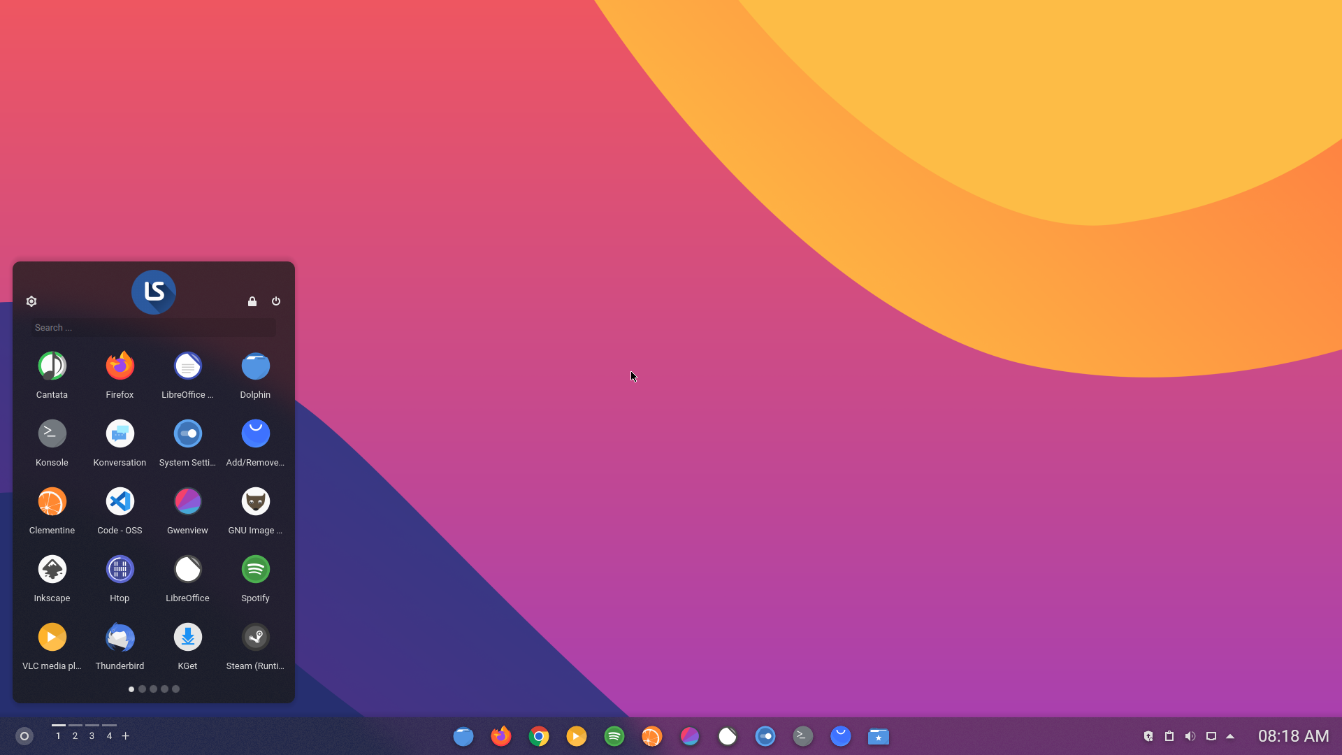The height and width of the screenshot is (755, 1342).
Task: Open Spotify from the taskbar
Action: [614, 736]
